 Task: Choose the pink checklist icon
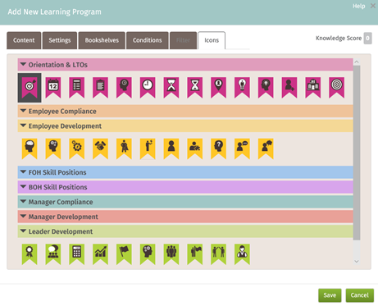click(77, 88)
